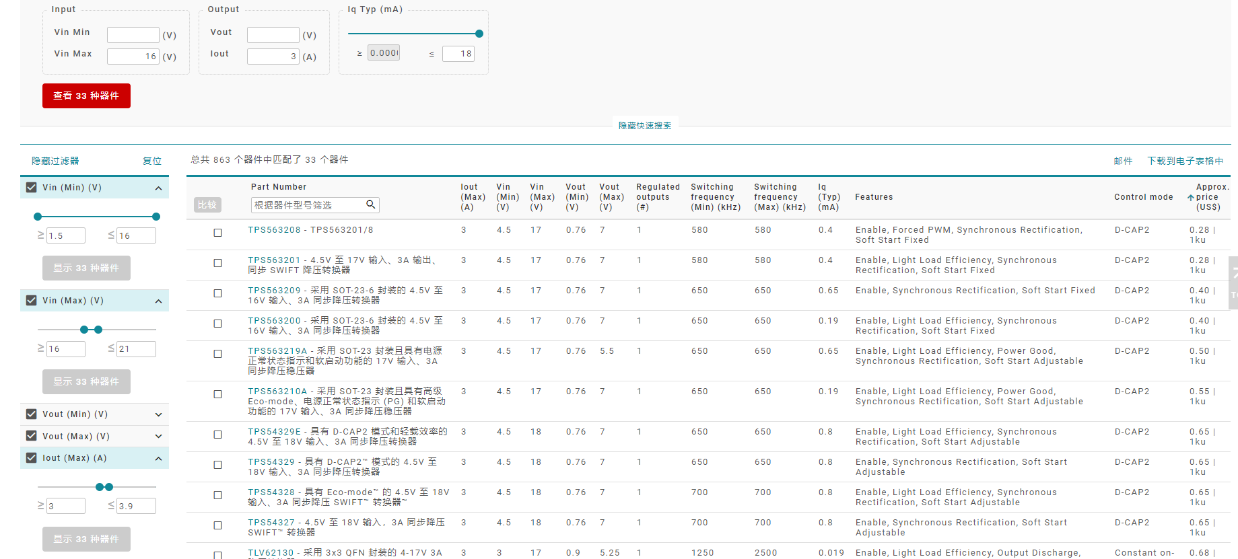Click the Vin (Min) slider right handle
Image resolution: width=1238 pixels, height=559 pixels.
(156, 217)
